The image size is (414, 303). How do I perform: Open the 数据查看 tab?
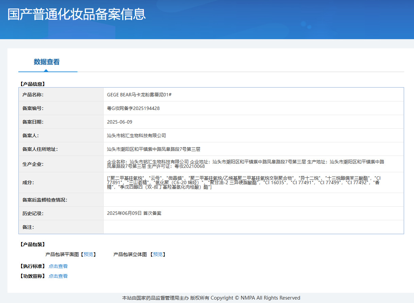47,62
